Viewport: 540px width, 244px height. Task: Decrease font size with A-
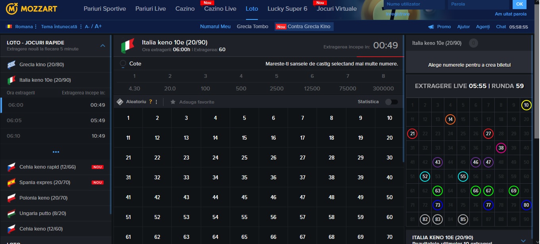pyautogui.click(x=87, y=27)
